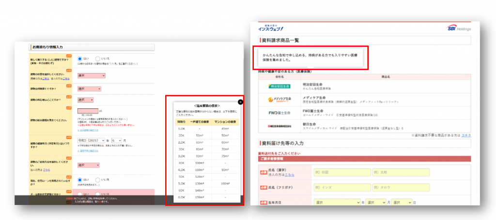Click the インズウェブ logo
496x220 pixels.
(271, 28)
